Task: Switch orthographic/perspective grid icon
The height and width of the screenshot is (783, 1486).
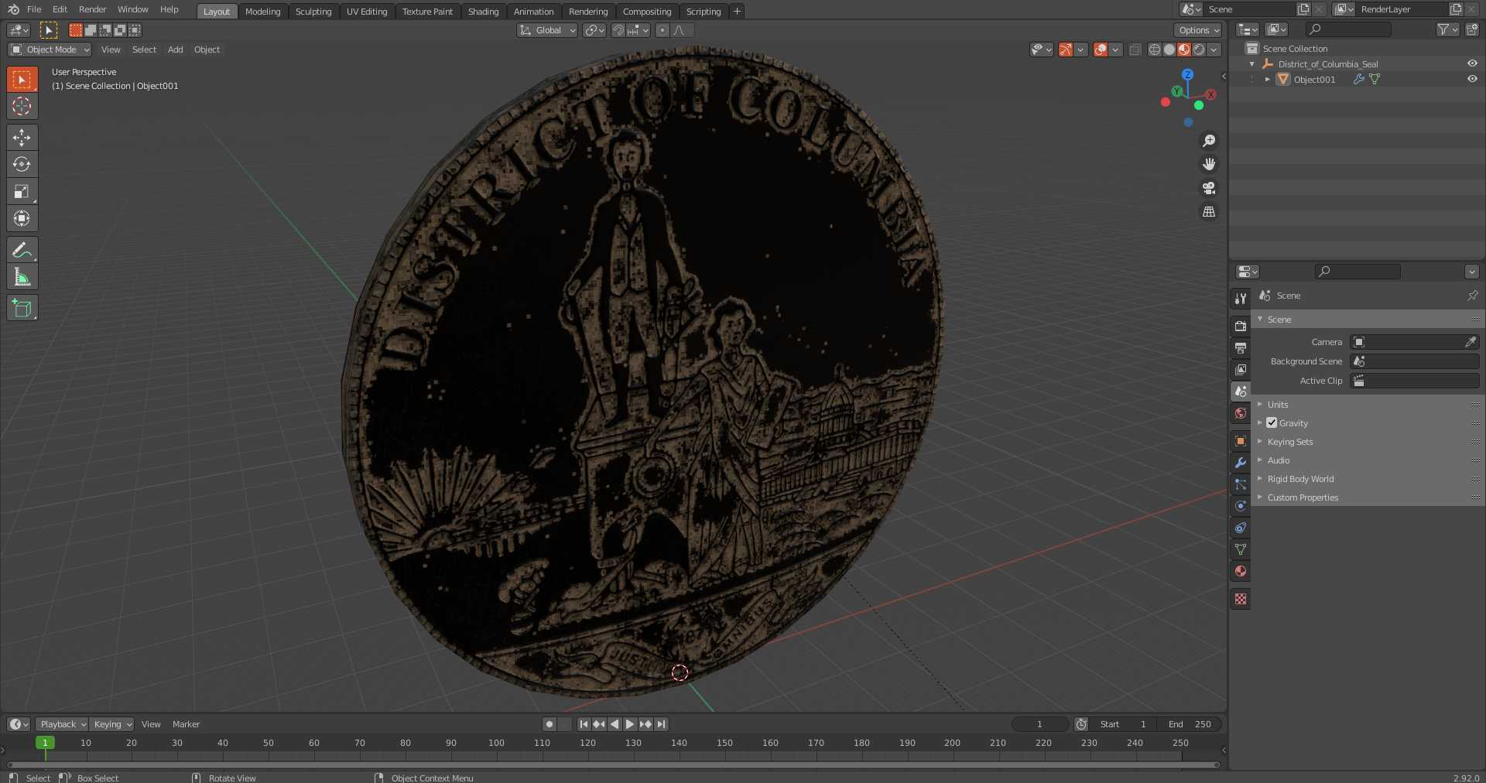Action: [1208, 211]
